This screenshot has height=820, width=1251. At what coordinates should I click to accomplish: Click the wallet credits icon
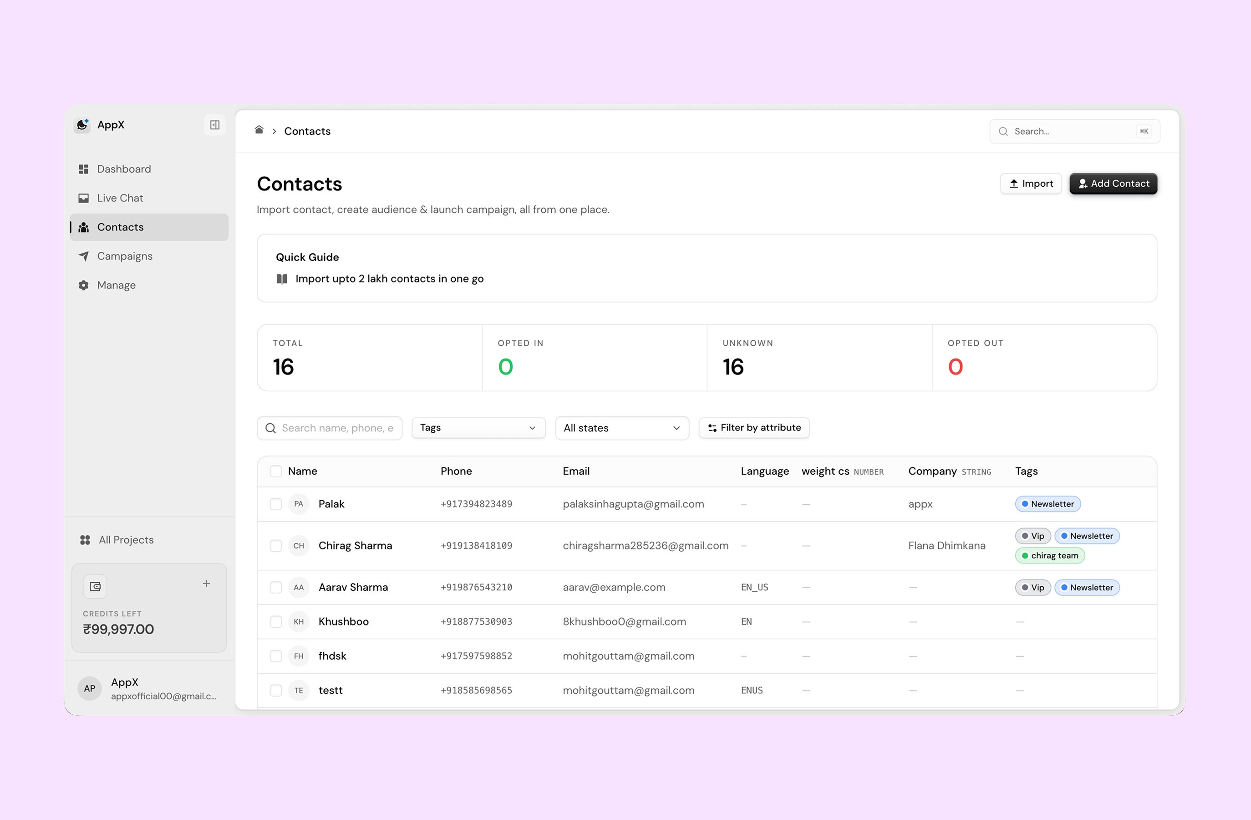(x=95, y=586)
